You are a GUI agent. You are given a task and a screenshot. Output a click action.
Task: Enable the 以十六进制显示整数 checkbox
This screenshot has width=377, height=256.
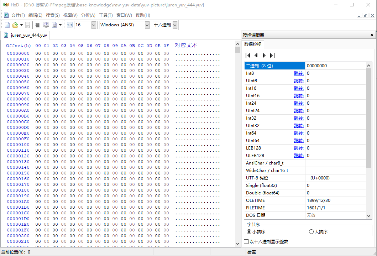(246, 241)
